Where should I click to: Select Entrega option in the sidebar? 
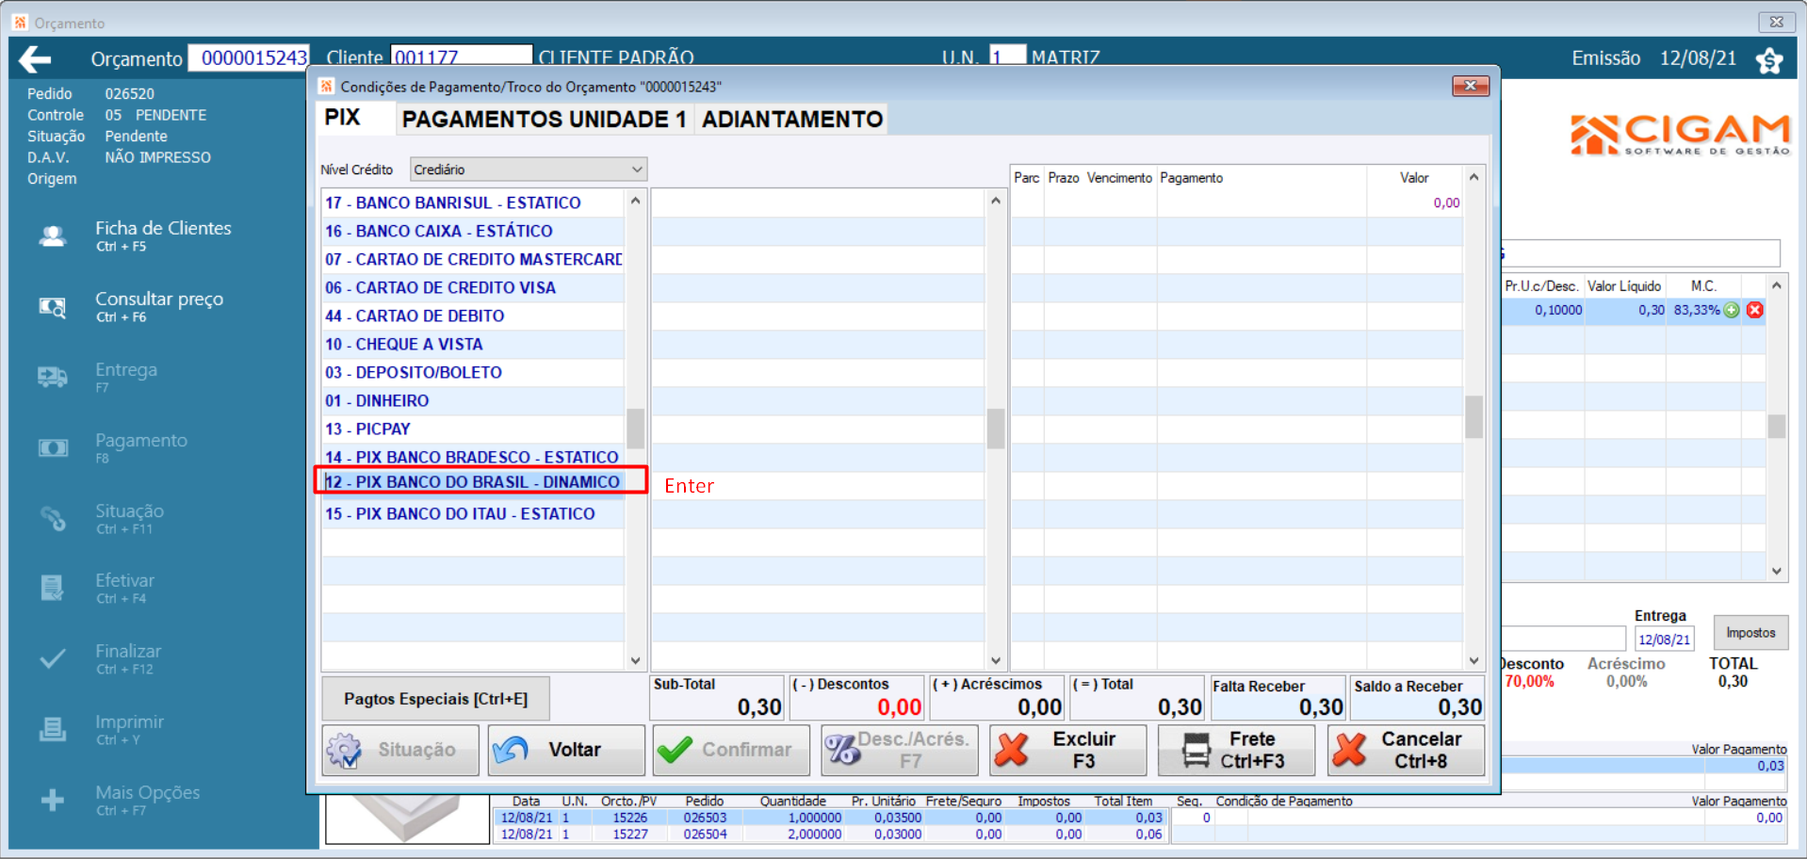(x=125, y=377)
